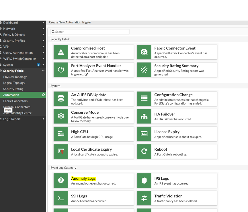Expand the VPN sidebar section
This screenshot has height=212, width=248.
coord(43,47)
